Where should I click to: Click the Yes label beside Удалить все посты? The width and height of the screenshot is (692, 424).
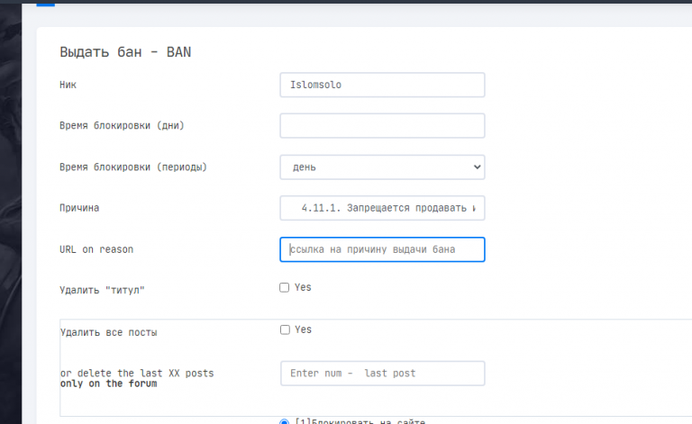pos(303,329)
